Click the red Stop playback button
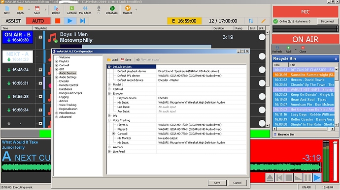Image resolution: width=340 pixels, height=190 pixels. [58, 21]
